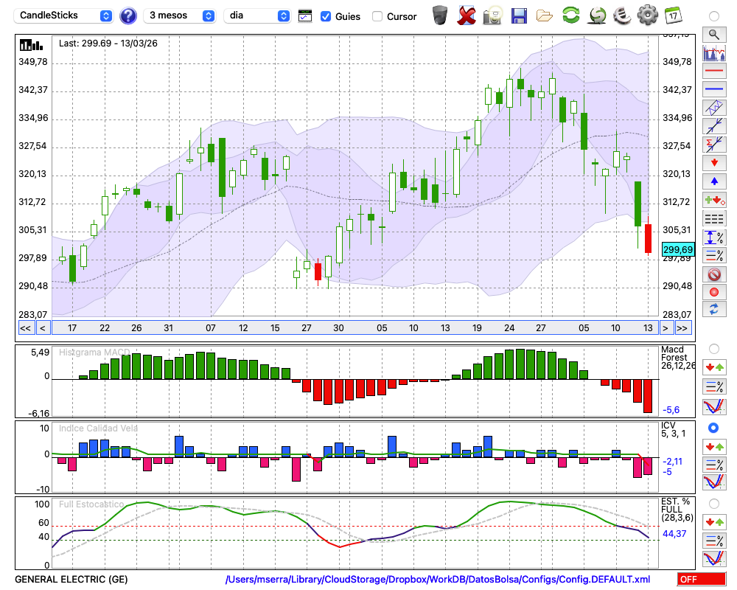The width and height of the screenshot is (737, 590).
Task: Click the trash can icon in the toolbar
Action: (440, 15)
